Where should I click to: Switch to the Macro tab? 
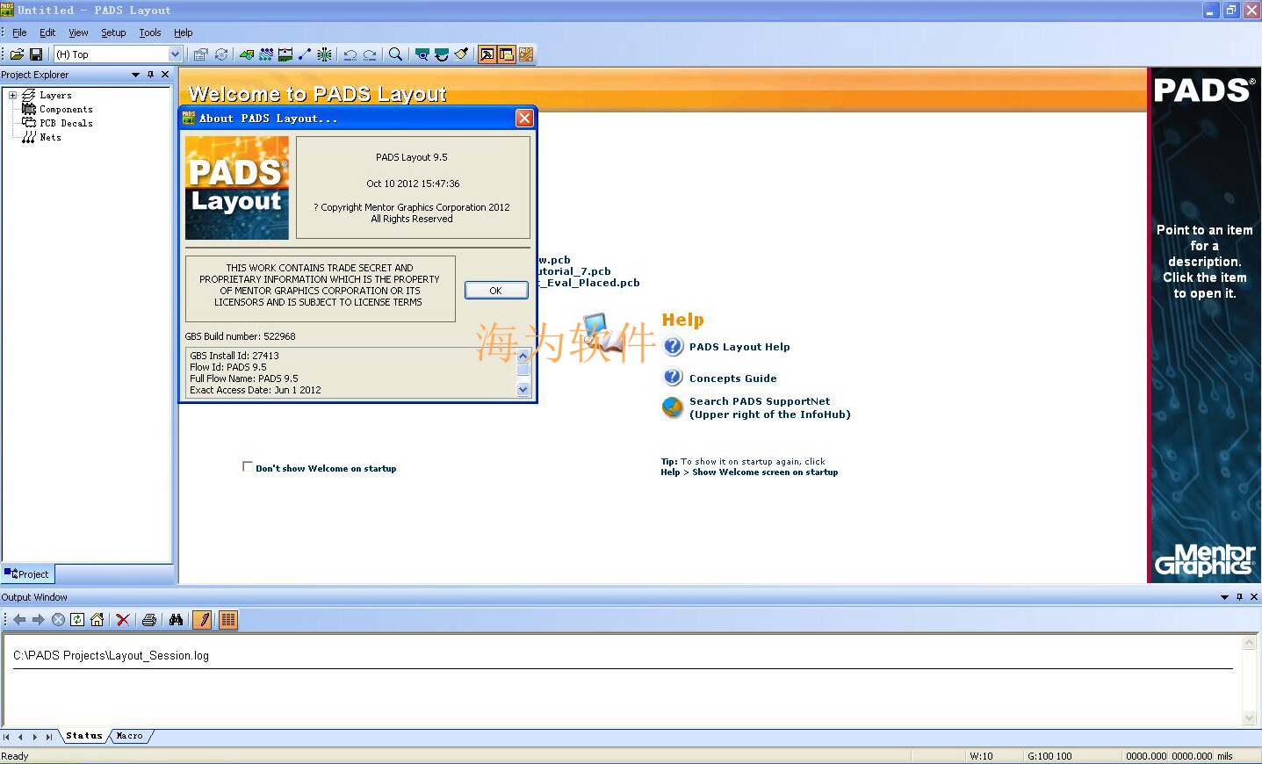click(130, 736)
